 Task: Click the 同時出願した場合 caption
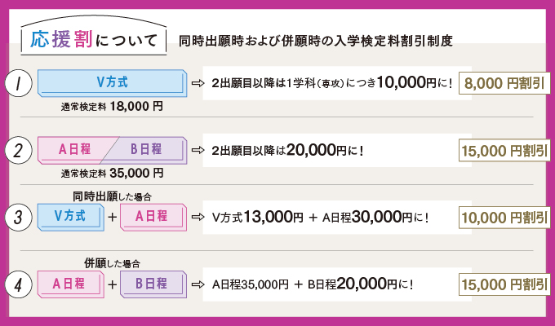point(112,196)
